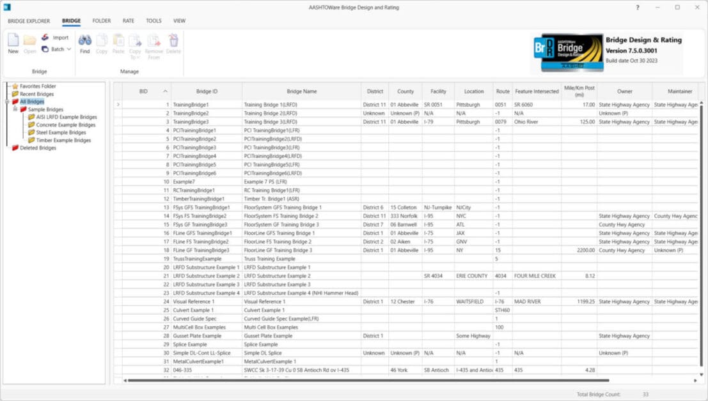Click the Batch icon
Viewport: 708px width, 401px height.
coord(45,49)
